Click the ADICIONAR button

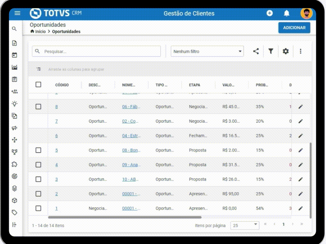tap(294, 28)
